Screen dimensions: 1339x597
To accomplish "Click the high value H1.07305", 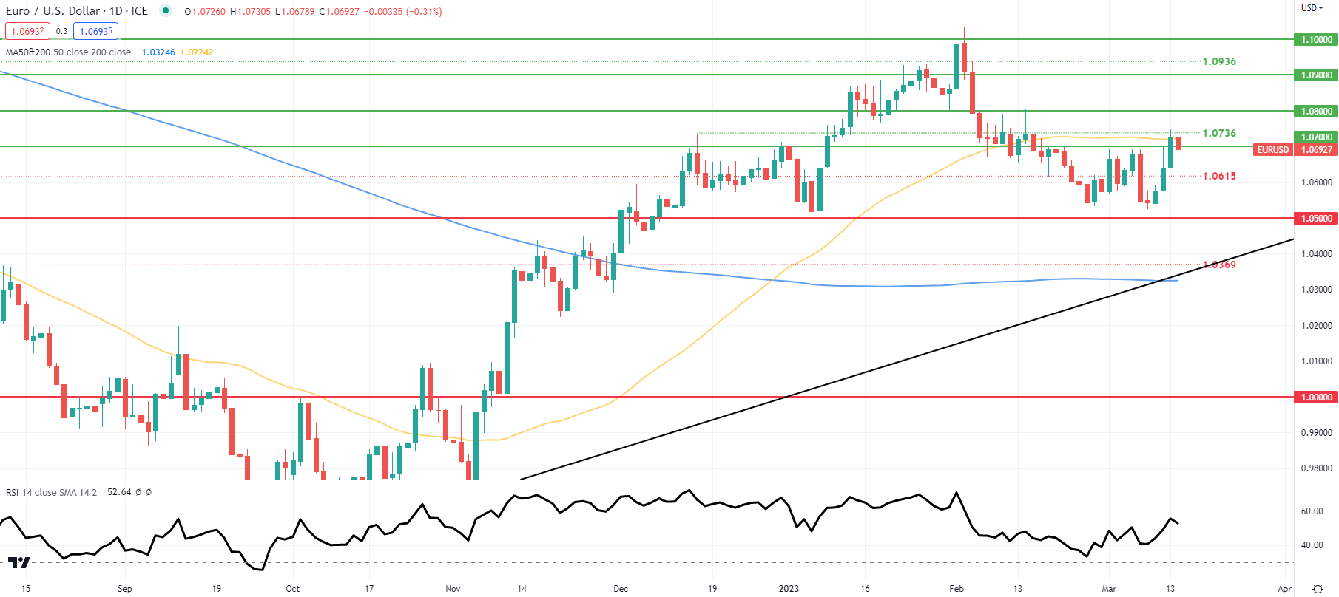I will 250,12.
